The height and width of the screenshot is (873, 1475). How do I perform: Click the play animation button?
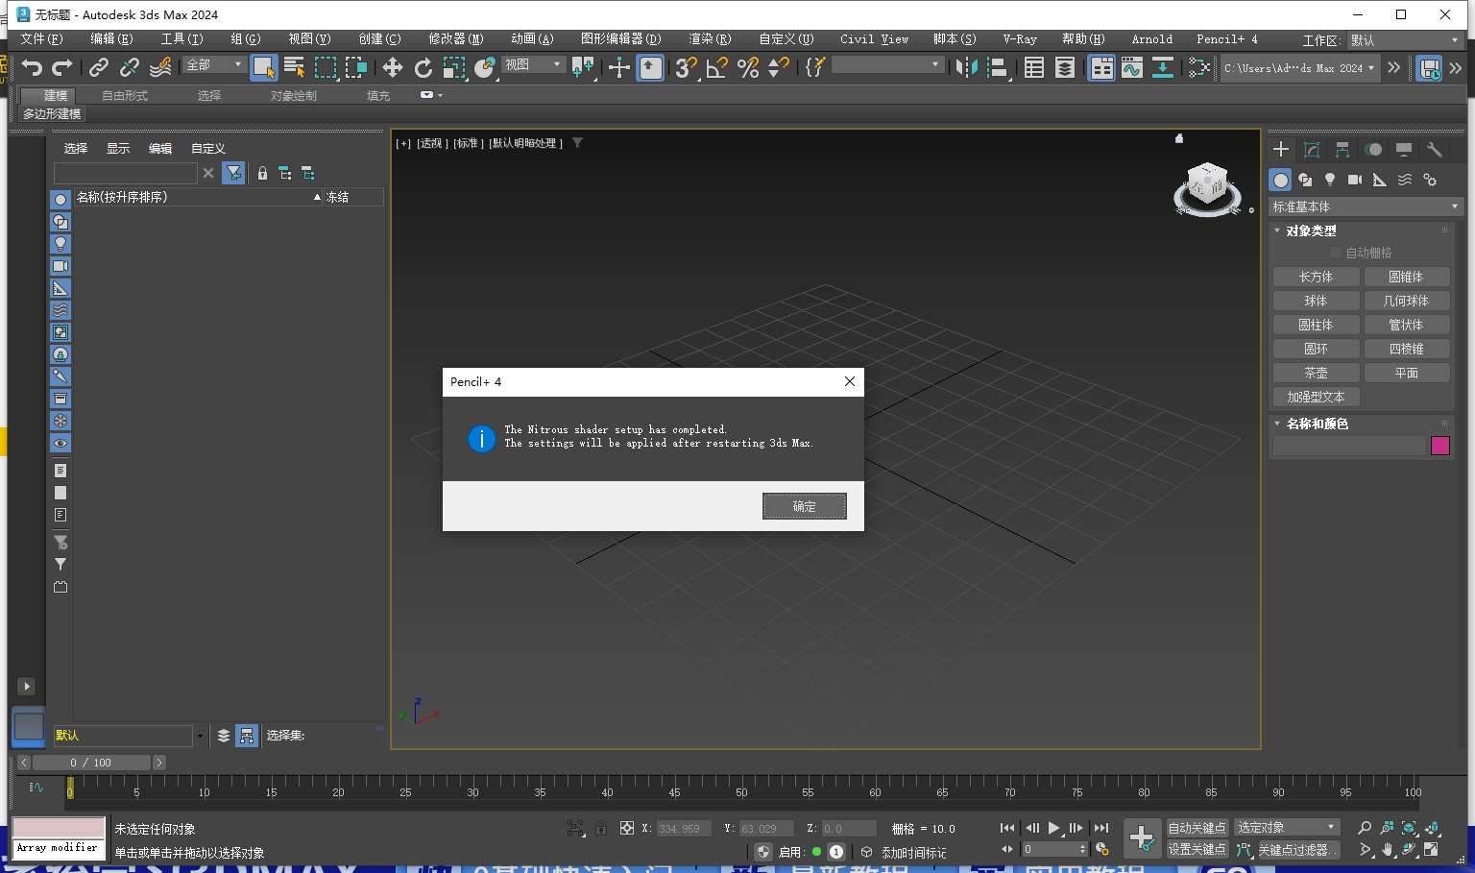coord(1052,827)
